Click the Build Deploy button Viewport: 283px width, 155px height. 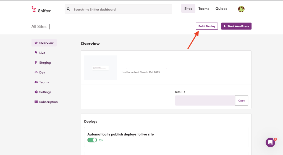[207, 26]
